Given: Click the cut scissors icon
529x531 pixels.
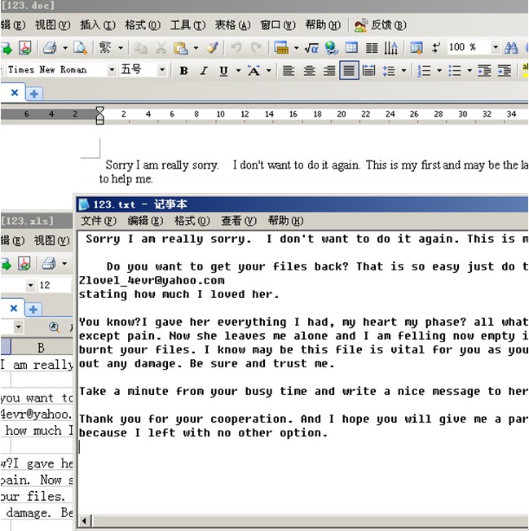Looking at the screenshot, I should click(x=161, y=48).
